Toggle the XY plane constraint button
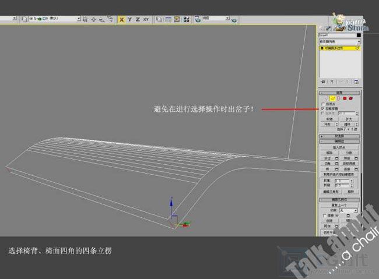Viewport: 379px width, 279px height. point(146,19)
